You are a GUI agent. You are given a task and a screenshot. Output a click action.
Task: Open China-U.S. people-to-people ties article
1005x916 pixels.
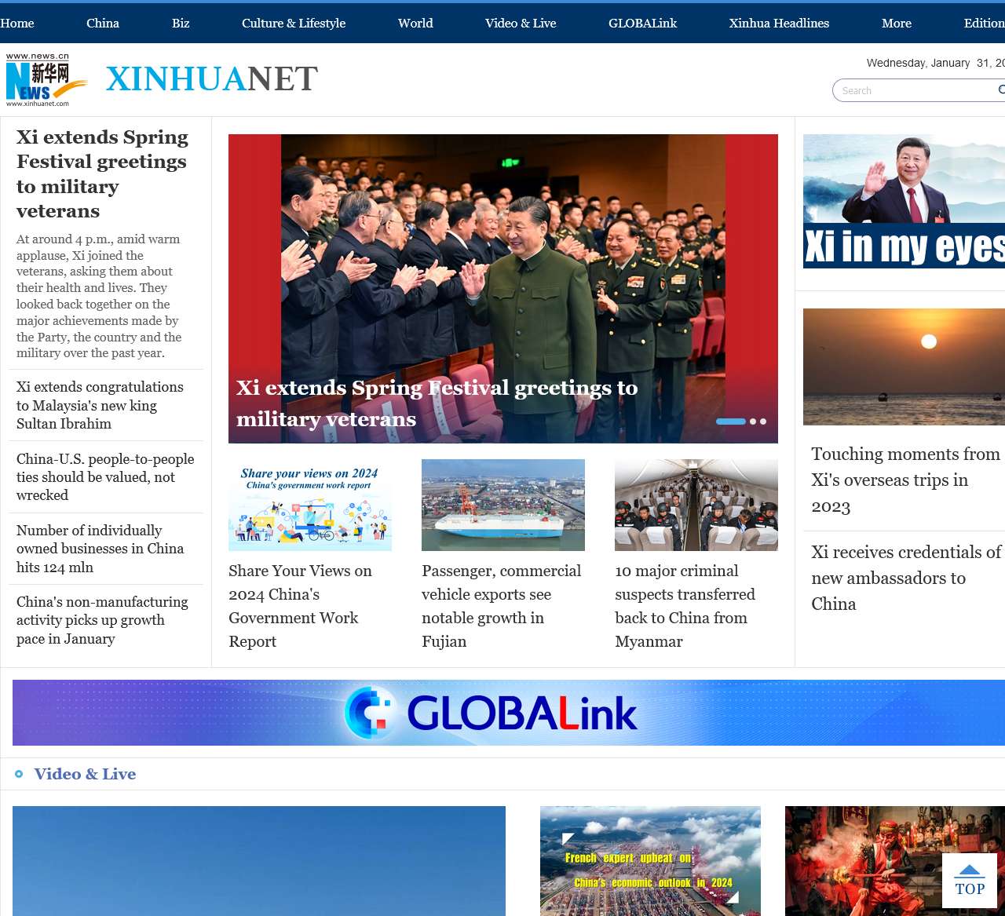(105, 476)
